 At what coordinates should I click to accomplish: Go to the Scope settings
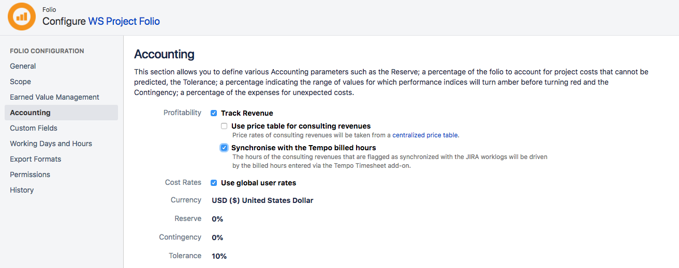(20, 82)
